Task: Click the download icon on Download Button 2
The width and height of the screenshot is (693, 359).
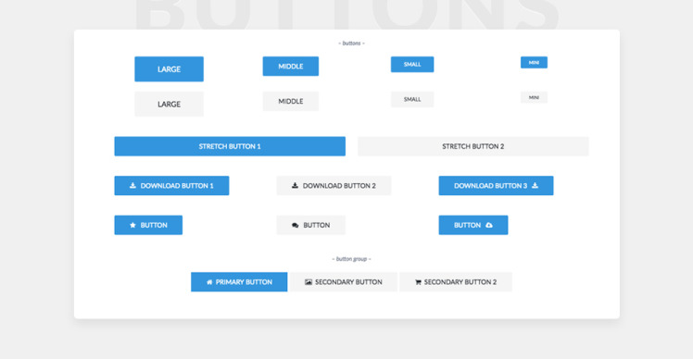Action: tap(295, 185)
